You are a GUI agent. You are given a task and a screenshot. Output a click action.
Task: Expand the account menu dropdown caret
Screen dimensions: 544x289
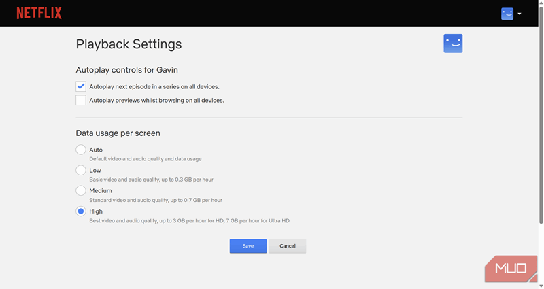pos(520,14)
